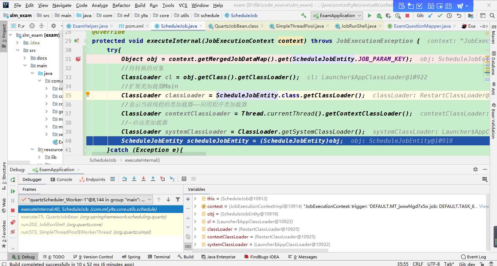Open the VCS menu

(183, 5)
